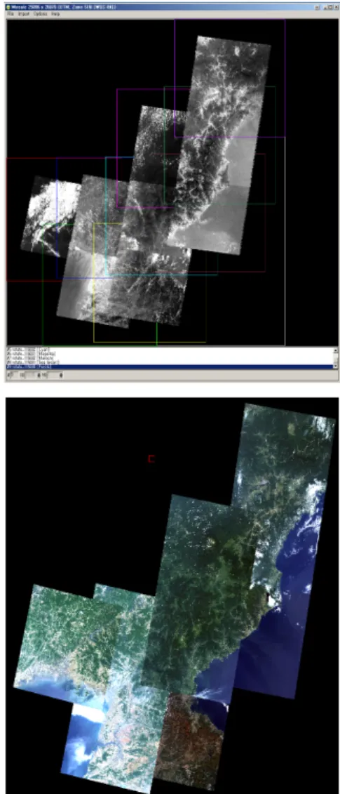Click the small red square marker
The image size is (340, 794).
151,458
